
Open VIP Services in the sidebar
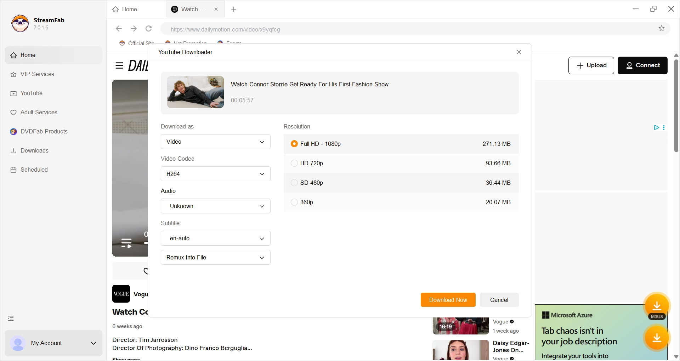37,74
